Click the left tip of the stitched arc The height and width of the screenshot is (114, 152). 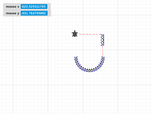point(76,58)
